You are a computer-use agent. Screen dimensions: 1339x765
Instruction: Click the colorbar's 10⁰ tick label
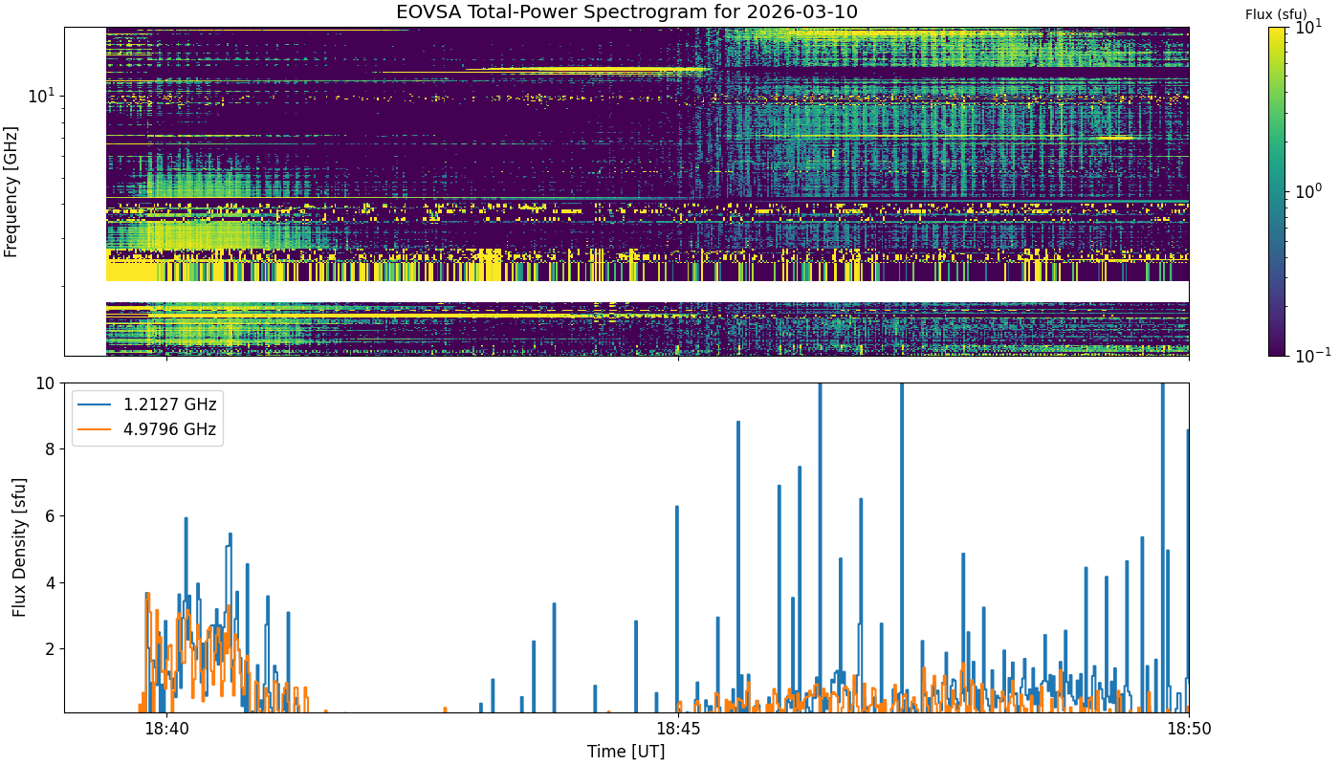[x=1307, y=191]
